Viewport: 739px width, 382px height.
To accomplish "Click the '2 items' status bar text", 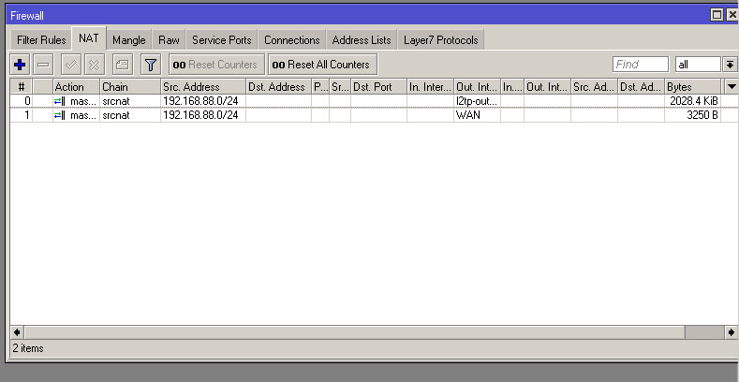I will 28,348.
